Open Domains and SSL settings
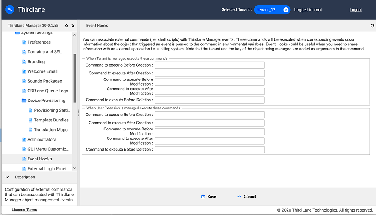Image resolution: width=376 pixels, height=215 pixels. tap(44, 52)
